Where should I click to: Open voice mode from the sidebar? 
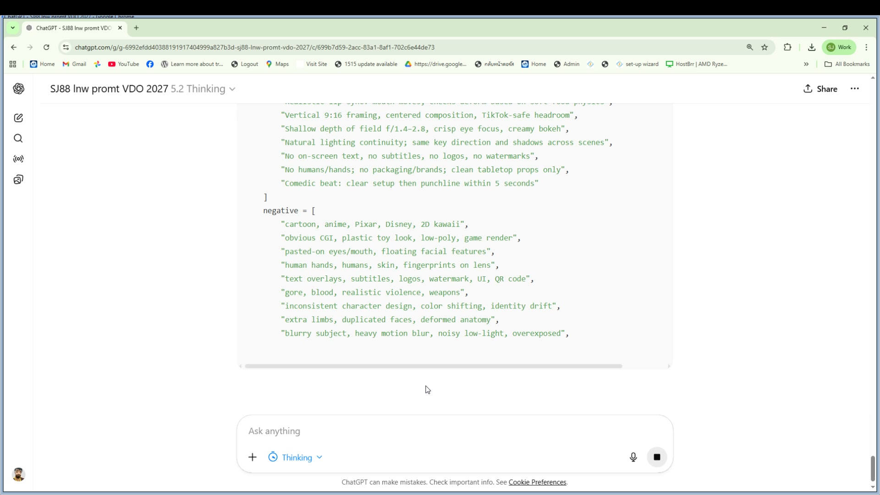(x=18, y=159)
